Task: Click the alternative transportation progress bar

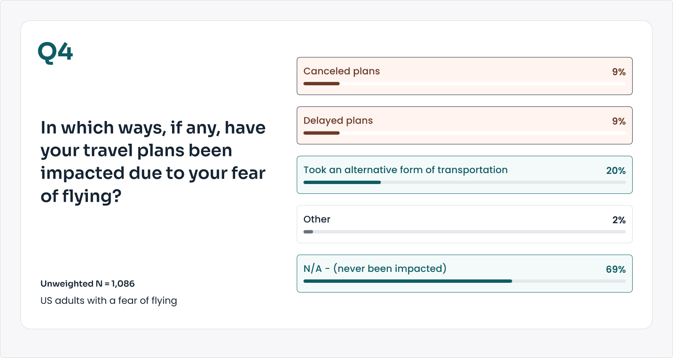Action: (464, 182)
